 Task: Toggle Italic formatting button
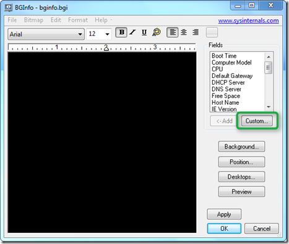coord(132,32)
